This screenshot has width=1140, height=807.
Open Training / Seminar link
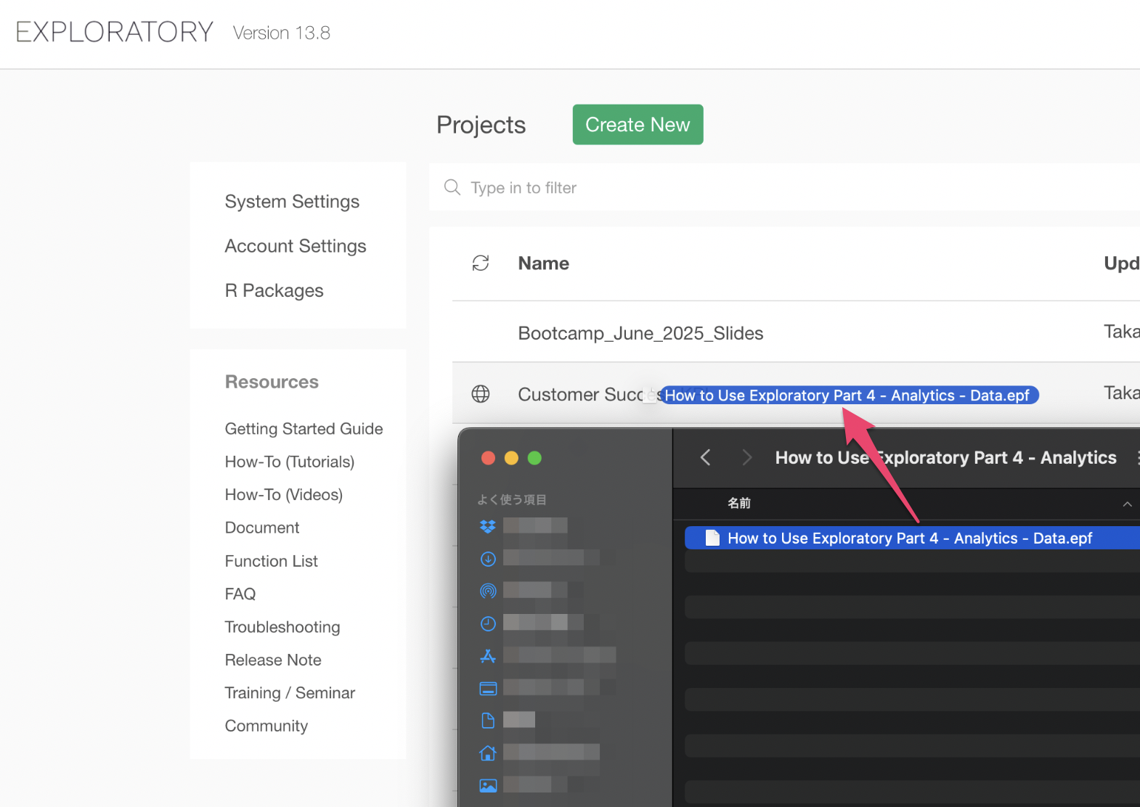point(290,693)
